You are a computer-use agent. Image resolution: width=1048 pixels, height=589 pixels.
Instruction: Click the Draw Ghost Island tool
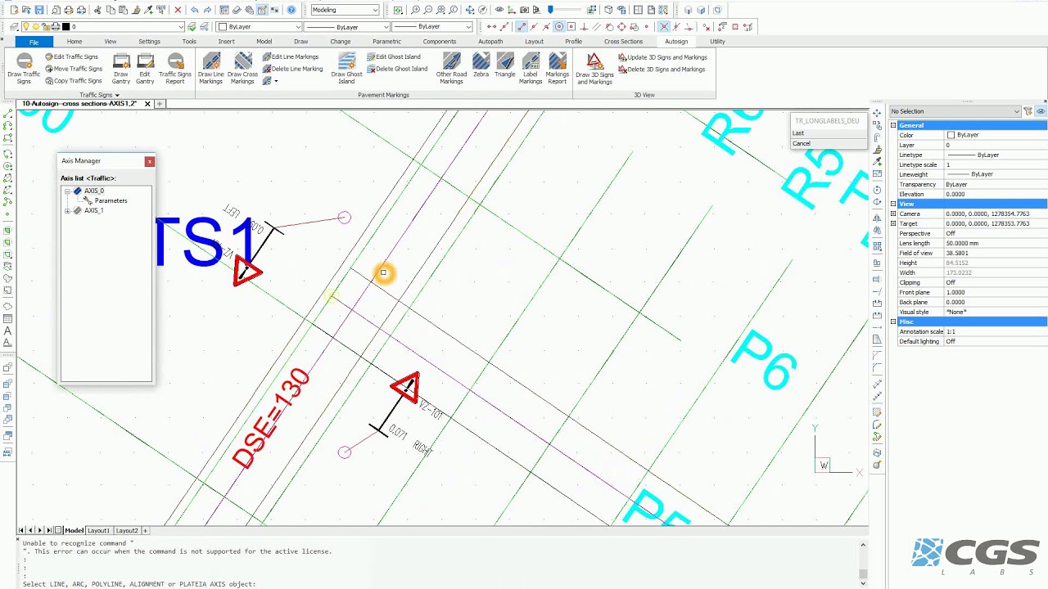[346, 68]
